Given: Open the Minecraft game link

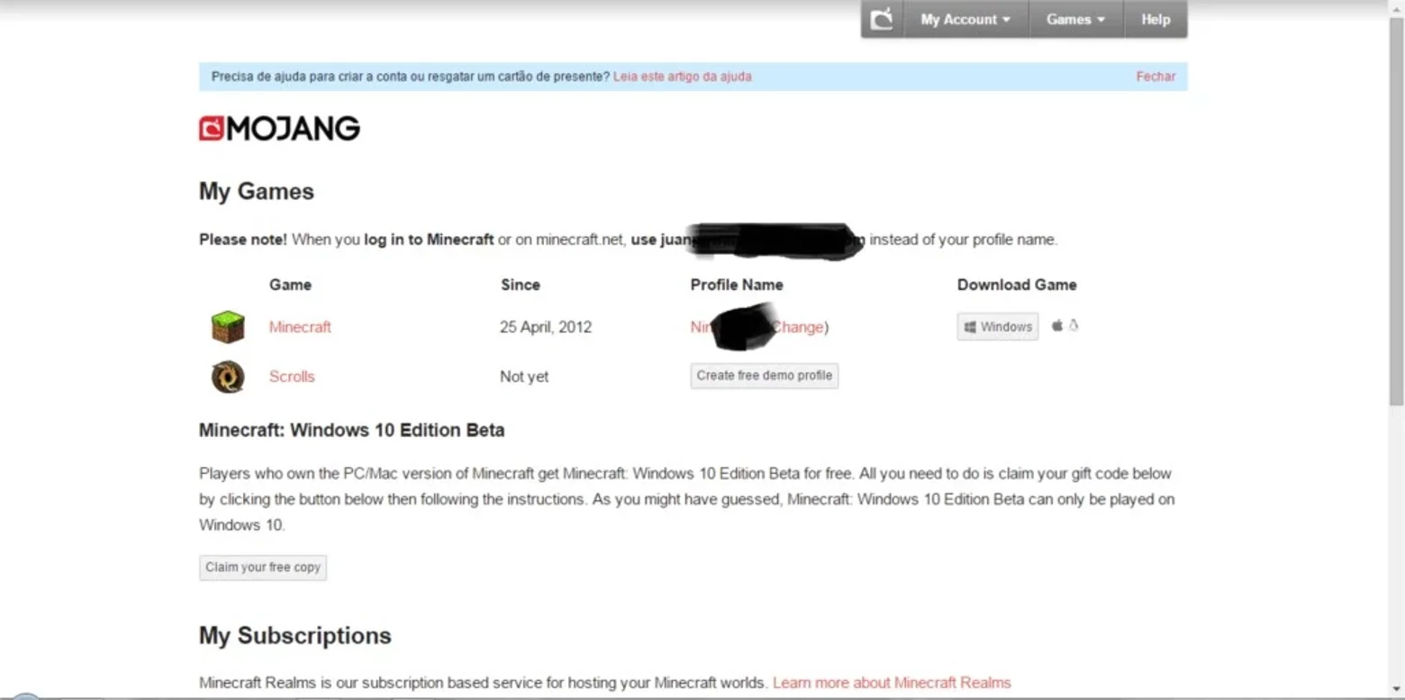Looking at the screenshot, I should (300, 327).
